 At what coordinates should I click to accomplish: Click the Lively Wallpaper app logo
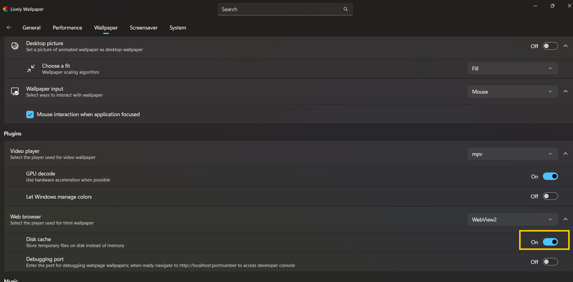[x=6, y=9]
